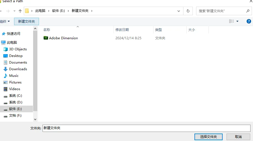Select 此电脑 in navigation pane
Viewport: 253px width, 141px height.
click(12, 43)
